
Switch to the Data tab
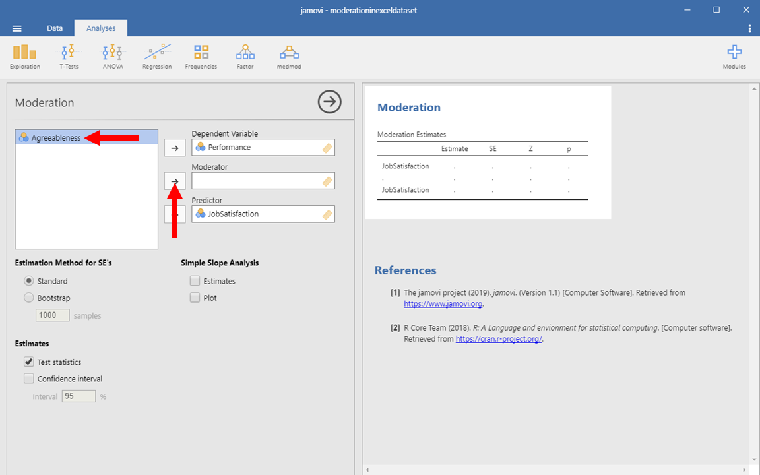tap(55, 28)
